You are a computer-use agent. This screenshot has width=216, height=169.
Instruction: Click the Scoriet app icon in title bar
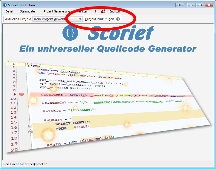[x=5, y=5]
